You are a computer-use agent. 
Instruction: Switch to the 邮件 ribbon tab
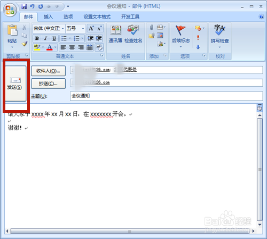click(x=28, y=17)
